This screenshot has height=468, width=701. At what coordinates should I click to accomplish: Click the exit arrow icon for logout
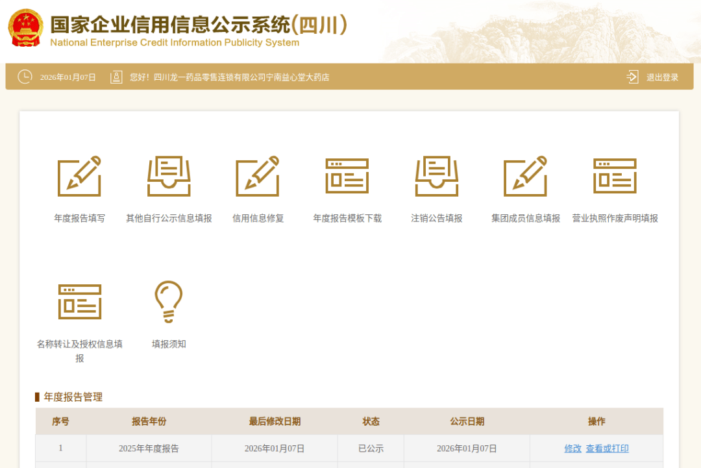pyautogui.click(x=632, y=77)
